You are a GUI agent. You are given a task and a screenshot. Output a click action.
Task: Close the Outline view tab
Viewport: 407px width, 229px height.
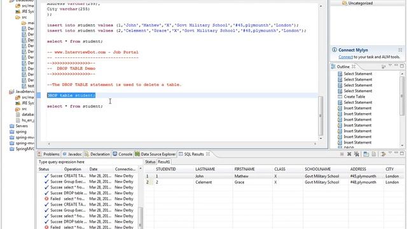[x=354, y=67]
